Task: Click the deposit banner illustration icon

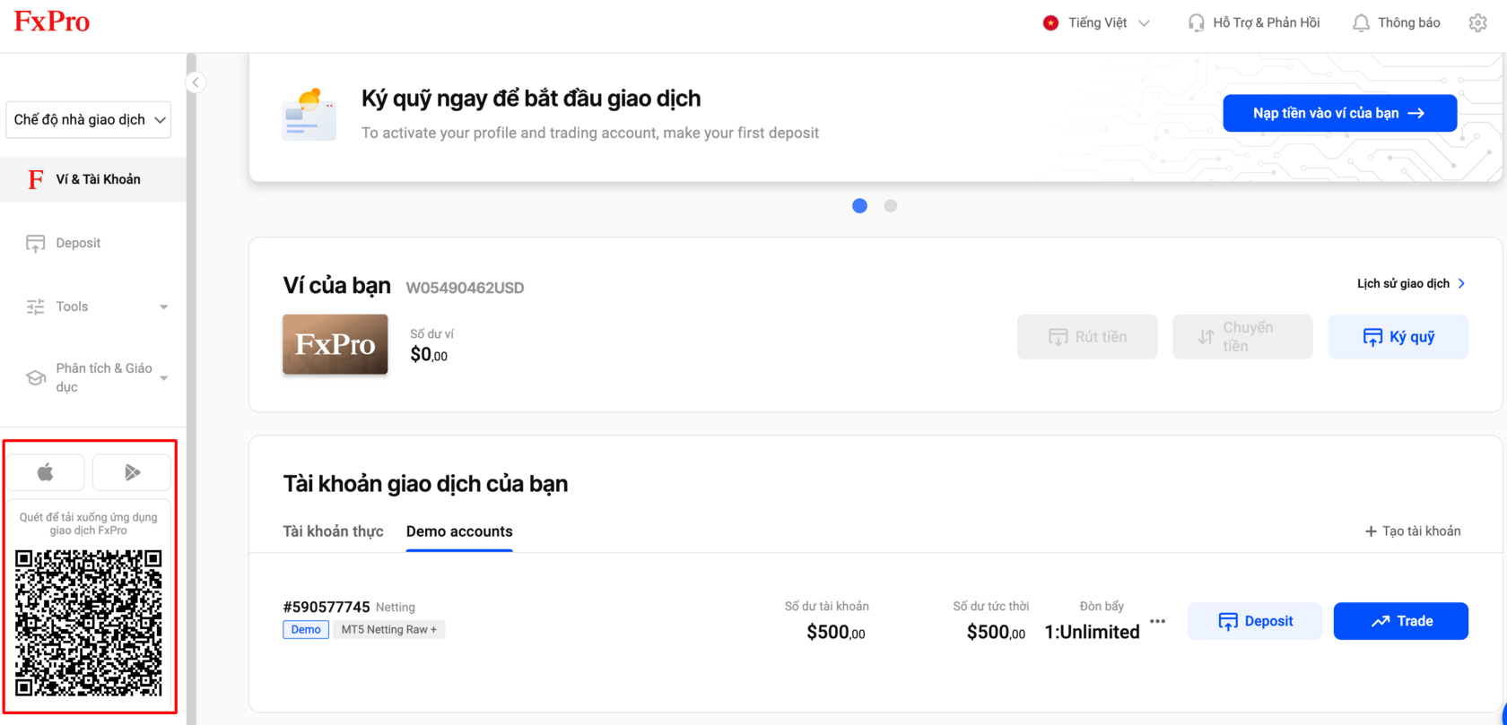Action: coord(309,115)
